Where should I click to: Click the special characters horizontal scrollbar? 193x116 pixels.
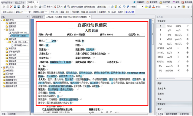click(167, 78)
